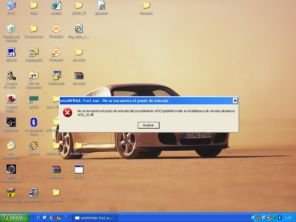The image size is (296, 222).
Task: Expand hidden system tray icons arrow
Action: (253, 218)
